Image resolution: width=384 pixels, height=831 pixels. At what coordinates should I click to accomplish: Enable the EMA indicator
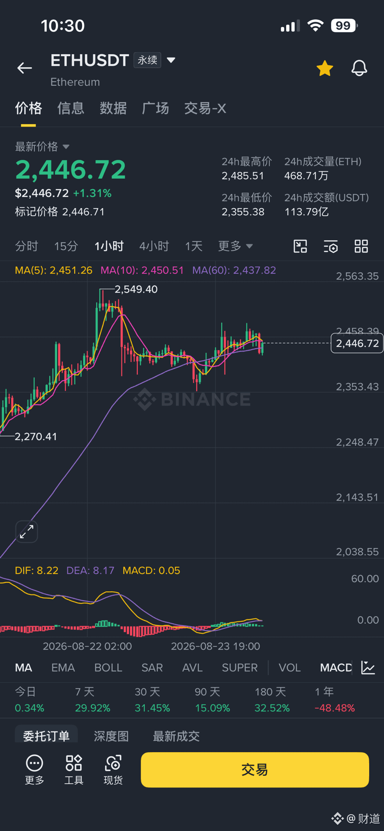click(x=63, y=667)
